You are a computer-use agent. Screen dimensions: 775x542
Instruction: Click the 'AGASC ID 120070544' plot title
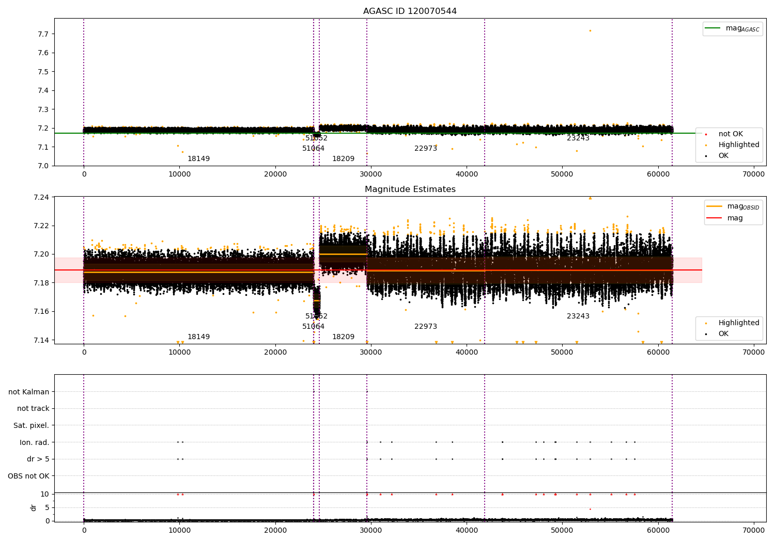[x=410, y=11]
